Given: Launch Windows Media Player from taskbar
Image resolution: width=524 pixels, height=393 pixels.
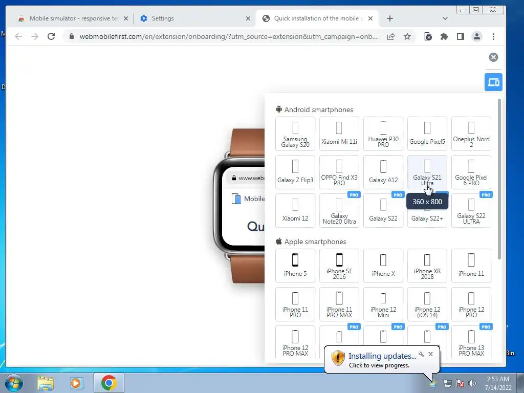Looking at the screenshot, I should click(x=76, y=383).
